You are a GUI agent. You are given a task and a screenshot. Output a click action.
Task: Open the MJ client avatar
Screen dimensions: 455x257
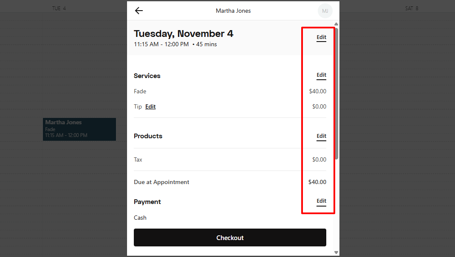point(325,11)
